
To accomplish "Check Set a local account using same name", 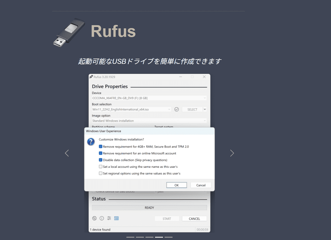I will click(101, 167).
